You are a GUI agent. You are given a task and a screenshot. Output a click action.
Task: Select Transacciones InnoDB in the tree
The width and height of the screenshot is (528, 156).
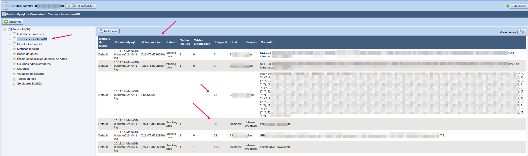pyautogui.click(x=32, y=39)
